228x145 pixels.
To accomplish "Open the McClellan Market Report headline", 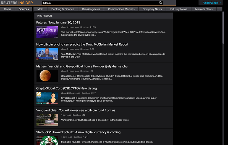I will point(82,44).
